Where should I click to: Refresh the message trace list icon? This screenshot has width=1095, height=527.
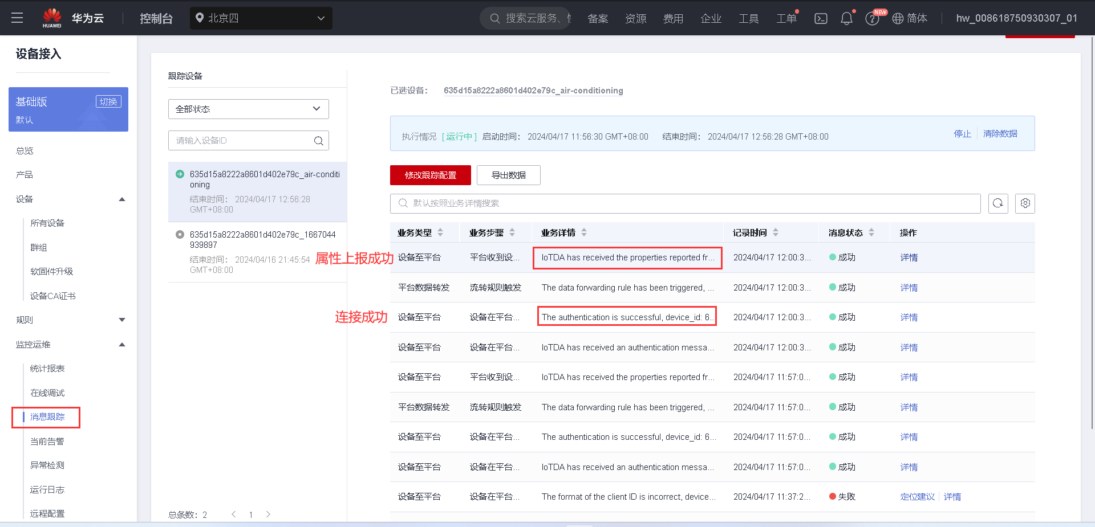(998, 203)
